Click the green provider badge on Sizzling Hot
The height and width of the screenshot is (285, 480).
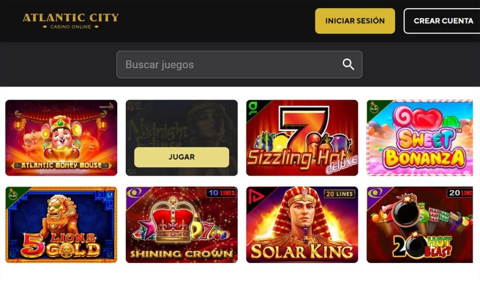254,108
